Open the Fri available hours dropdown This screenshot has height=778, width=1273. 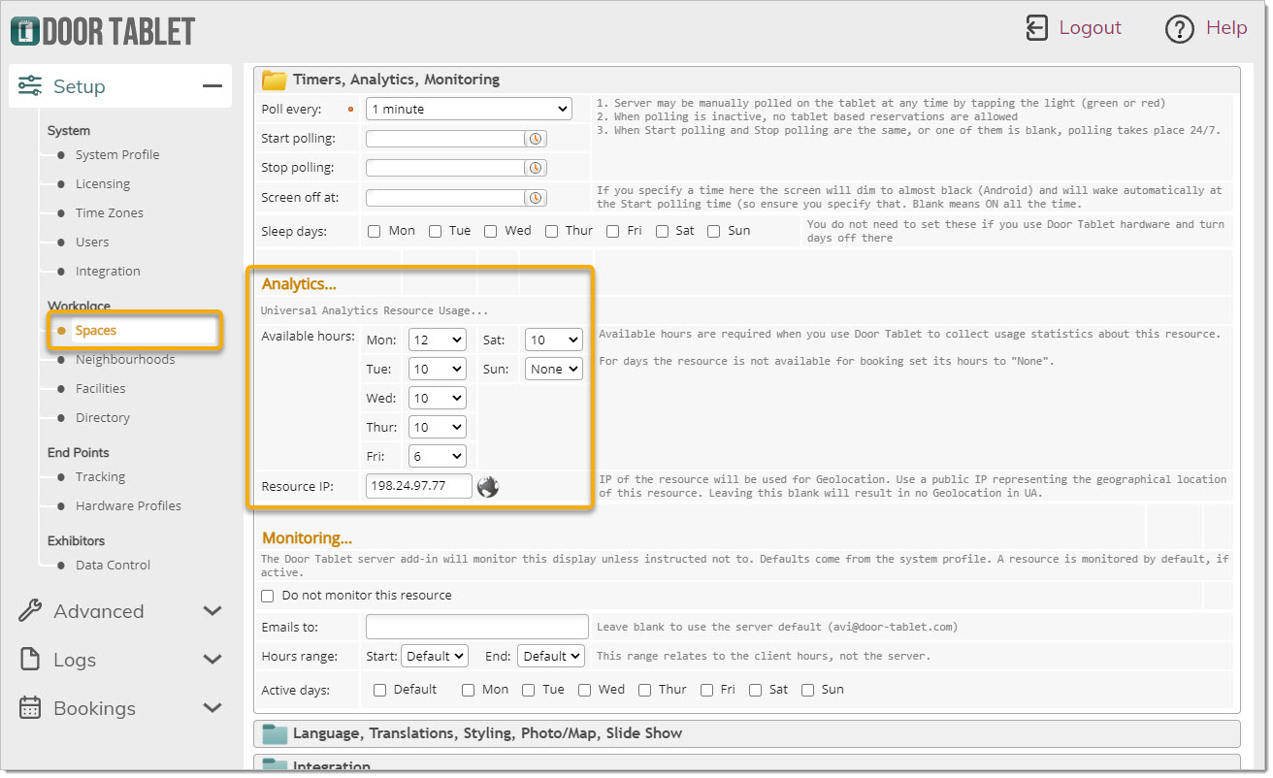[x=438, y=457]
